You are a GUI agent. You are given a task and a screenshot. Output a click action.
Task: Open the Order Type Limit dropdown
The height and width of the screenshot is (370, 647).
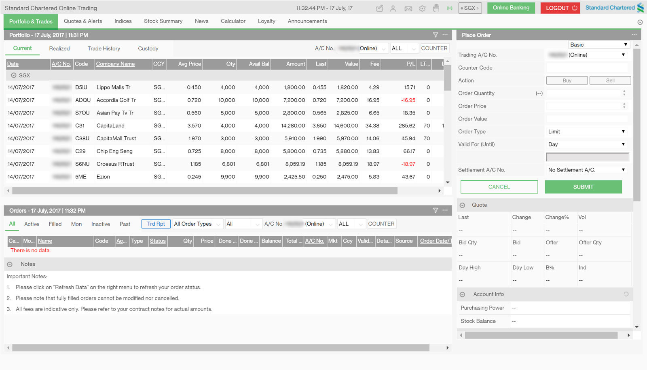pyautogui.click(x=587, y=131)
